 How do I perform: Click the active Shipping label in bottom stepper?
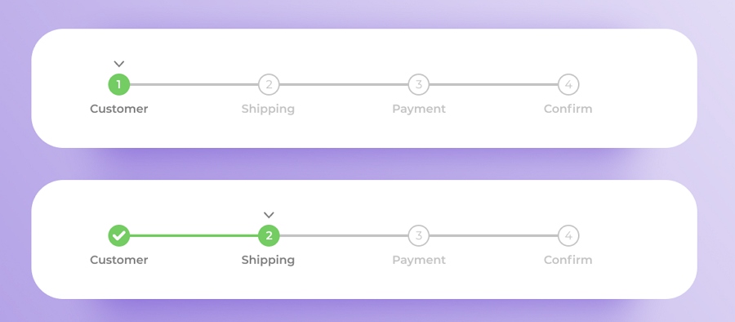[268, 261]
